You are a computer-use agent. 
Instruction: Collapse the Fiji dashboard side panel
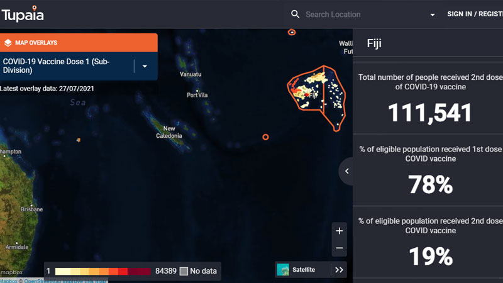(x=346, y=171)
